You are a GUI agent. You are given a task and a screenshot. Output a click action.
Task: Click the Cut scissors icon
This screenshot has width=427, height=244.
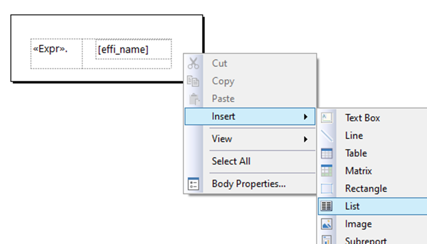pos(193,63)
